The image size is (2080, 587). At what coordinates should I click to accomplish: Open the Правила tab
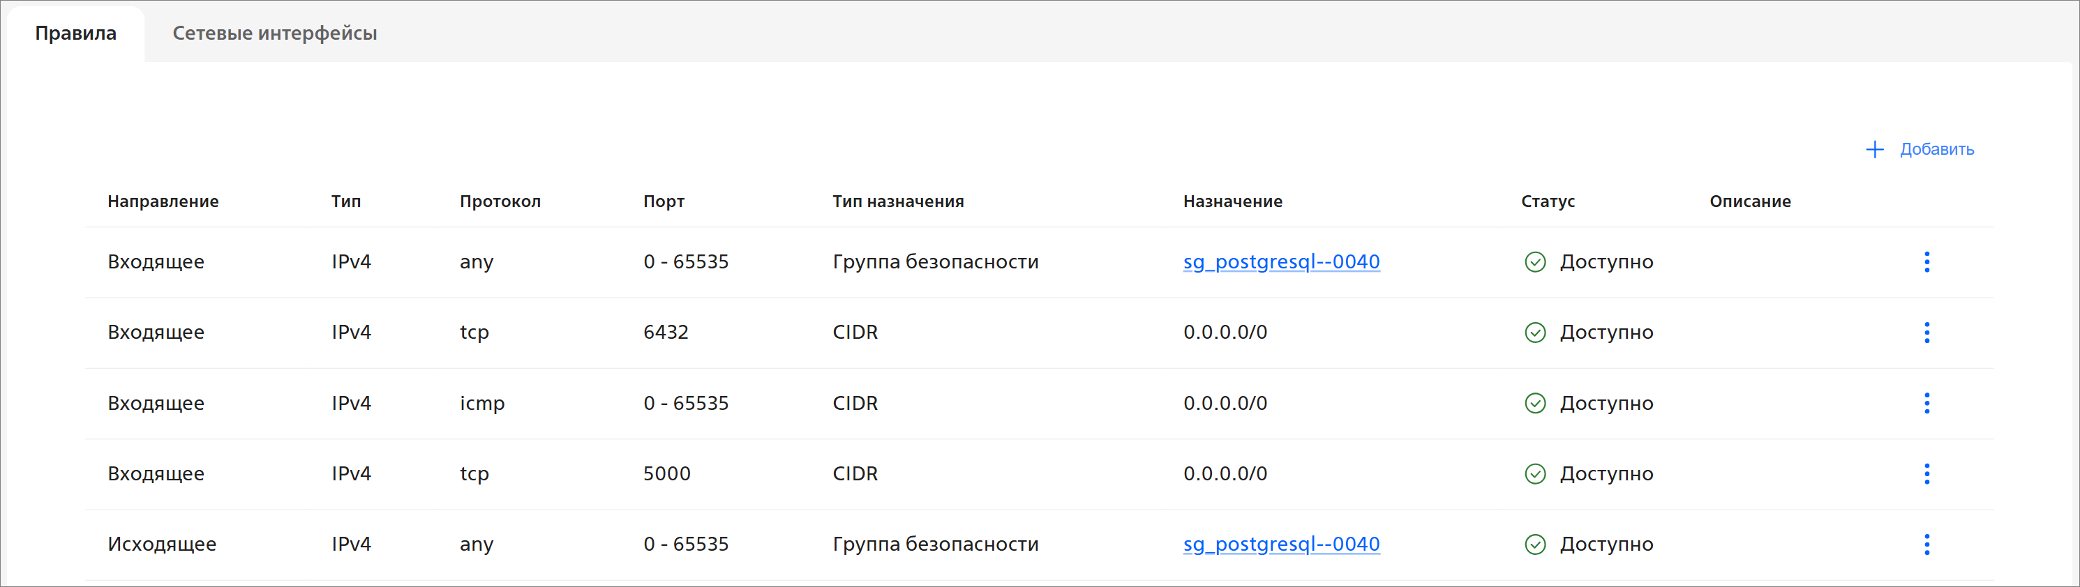[76, 33]
